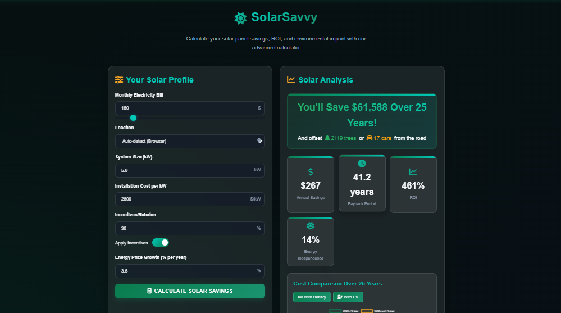The height and width of the screenshot is (313, 561).
Task: Focus the Energy Price Growth field
Action: [190, 271]
